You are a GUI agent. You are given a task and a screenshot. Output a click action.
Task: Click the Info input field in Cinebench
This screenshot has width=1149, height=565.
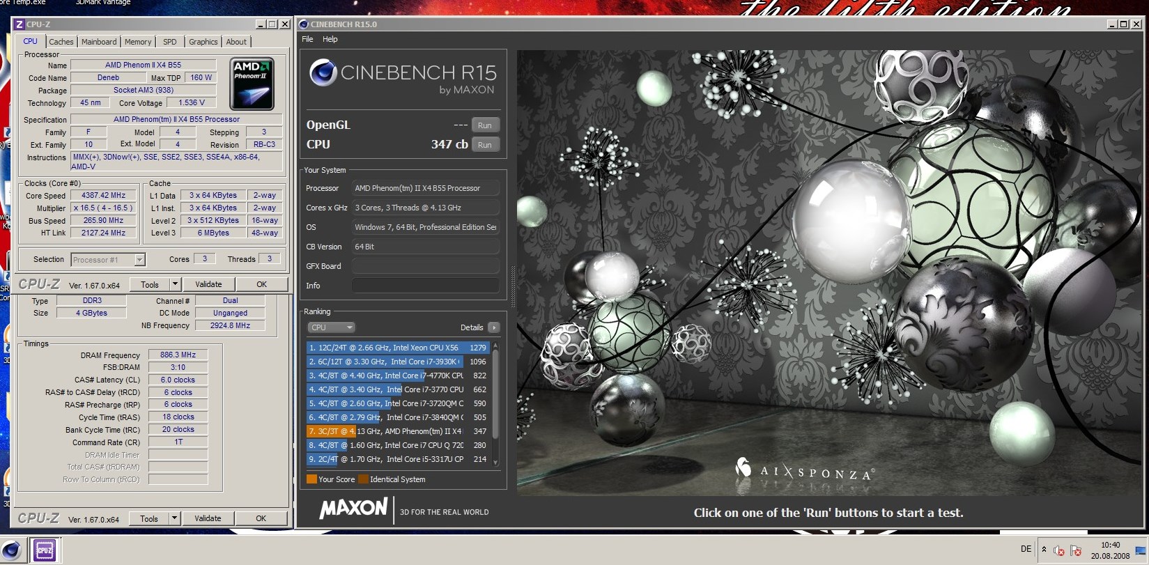(x=426, y=286)
